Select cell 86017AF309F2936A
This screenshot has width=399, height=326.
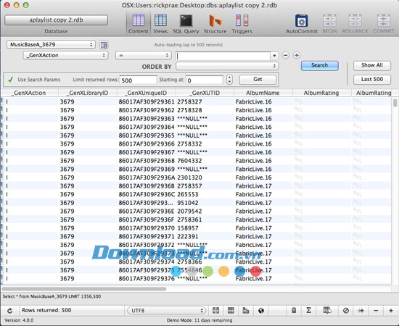[147, 177]
